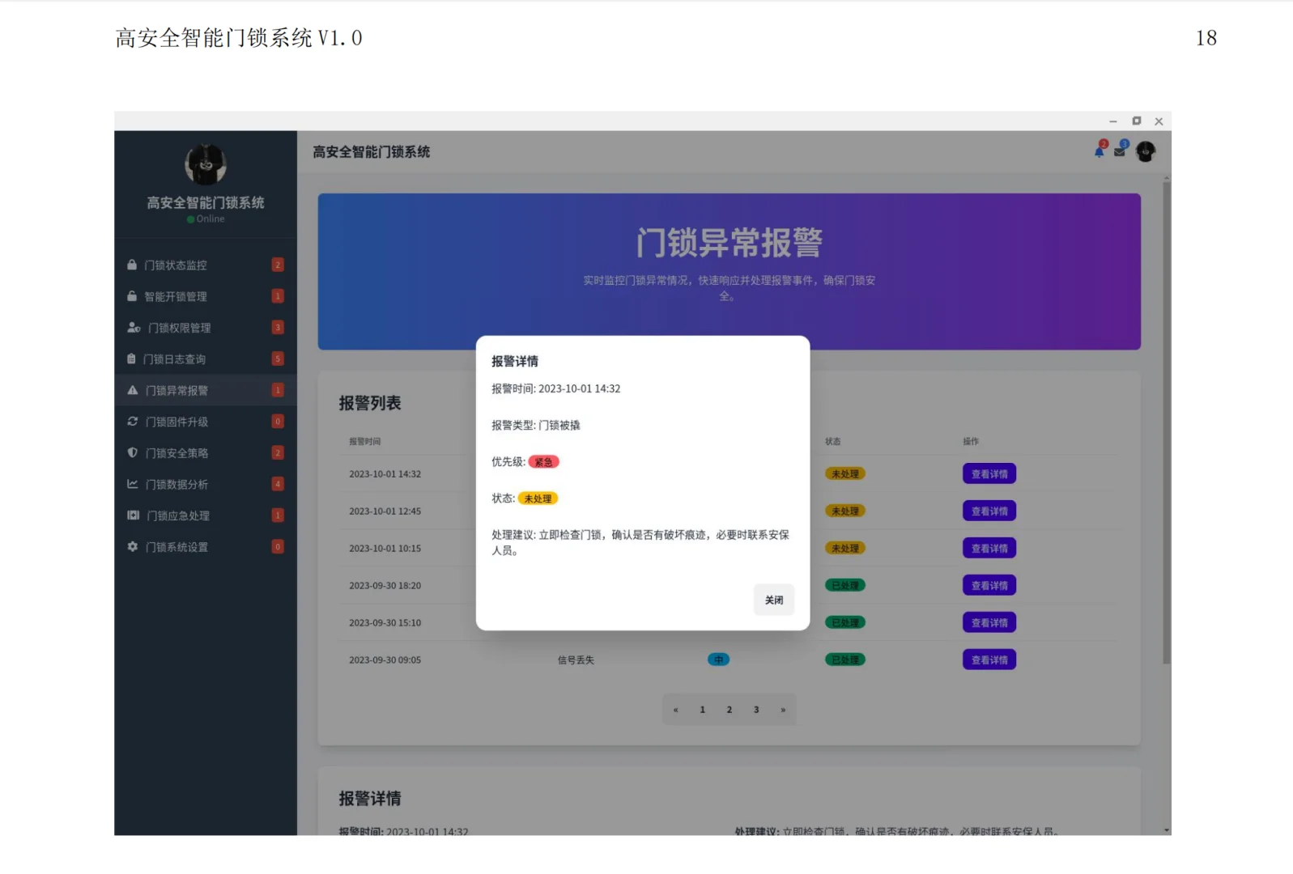The height and width of the screenshot is (874, 1293).
Task: Click badge count next to 门锁日志查询
Action: 278,359
